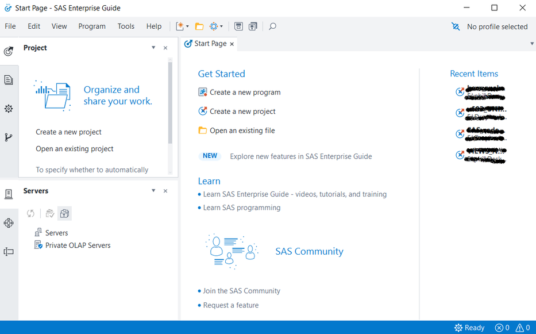The height and width of the screenshot is (334, 536).
Task: Open the Program menu
Action: click(92, 26)
